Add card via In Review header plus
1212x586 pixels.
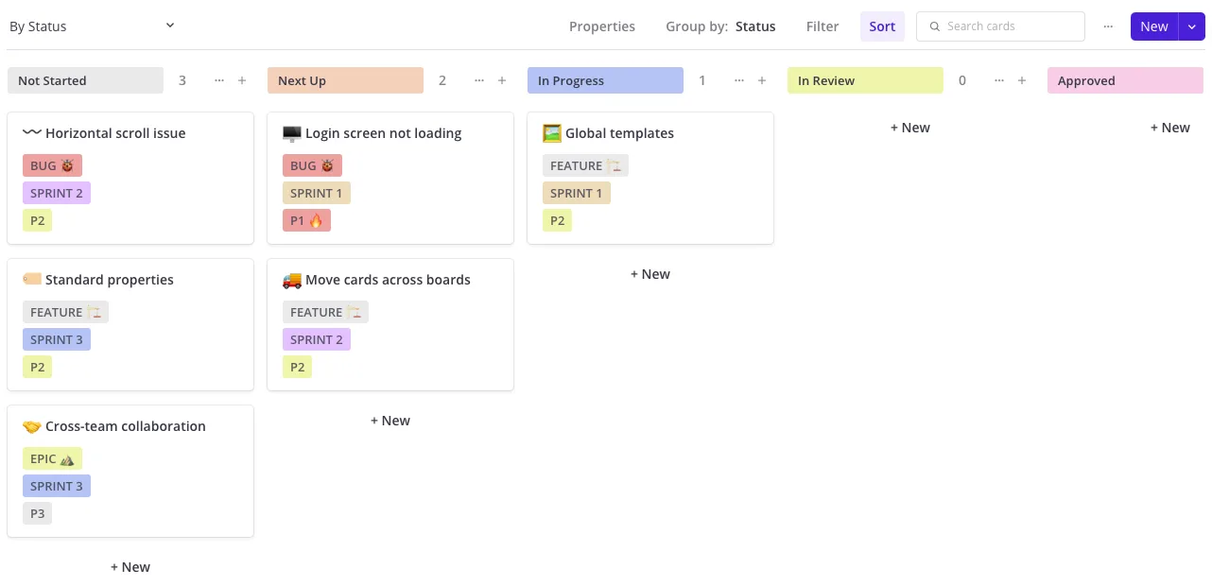click(1022, 80)
